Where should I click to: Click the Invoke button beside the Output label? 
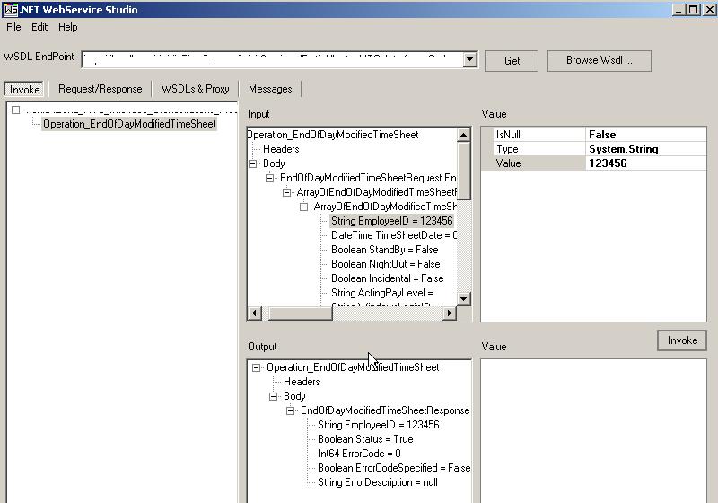(682, 340)
